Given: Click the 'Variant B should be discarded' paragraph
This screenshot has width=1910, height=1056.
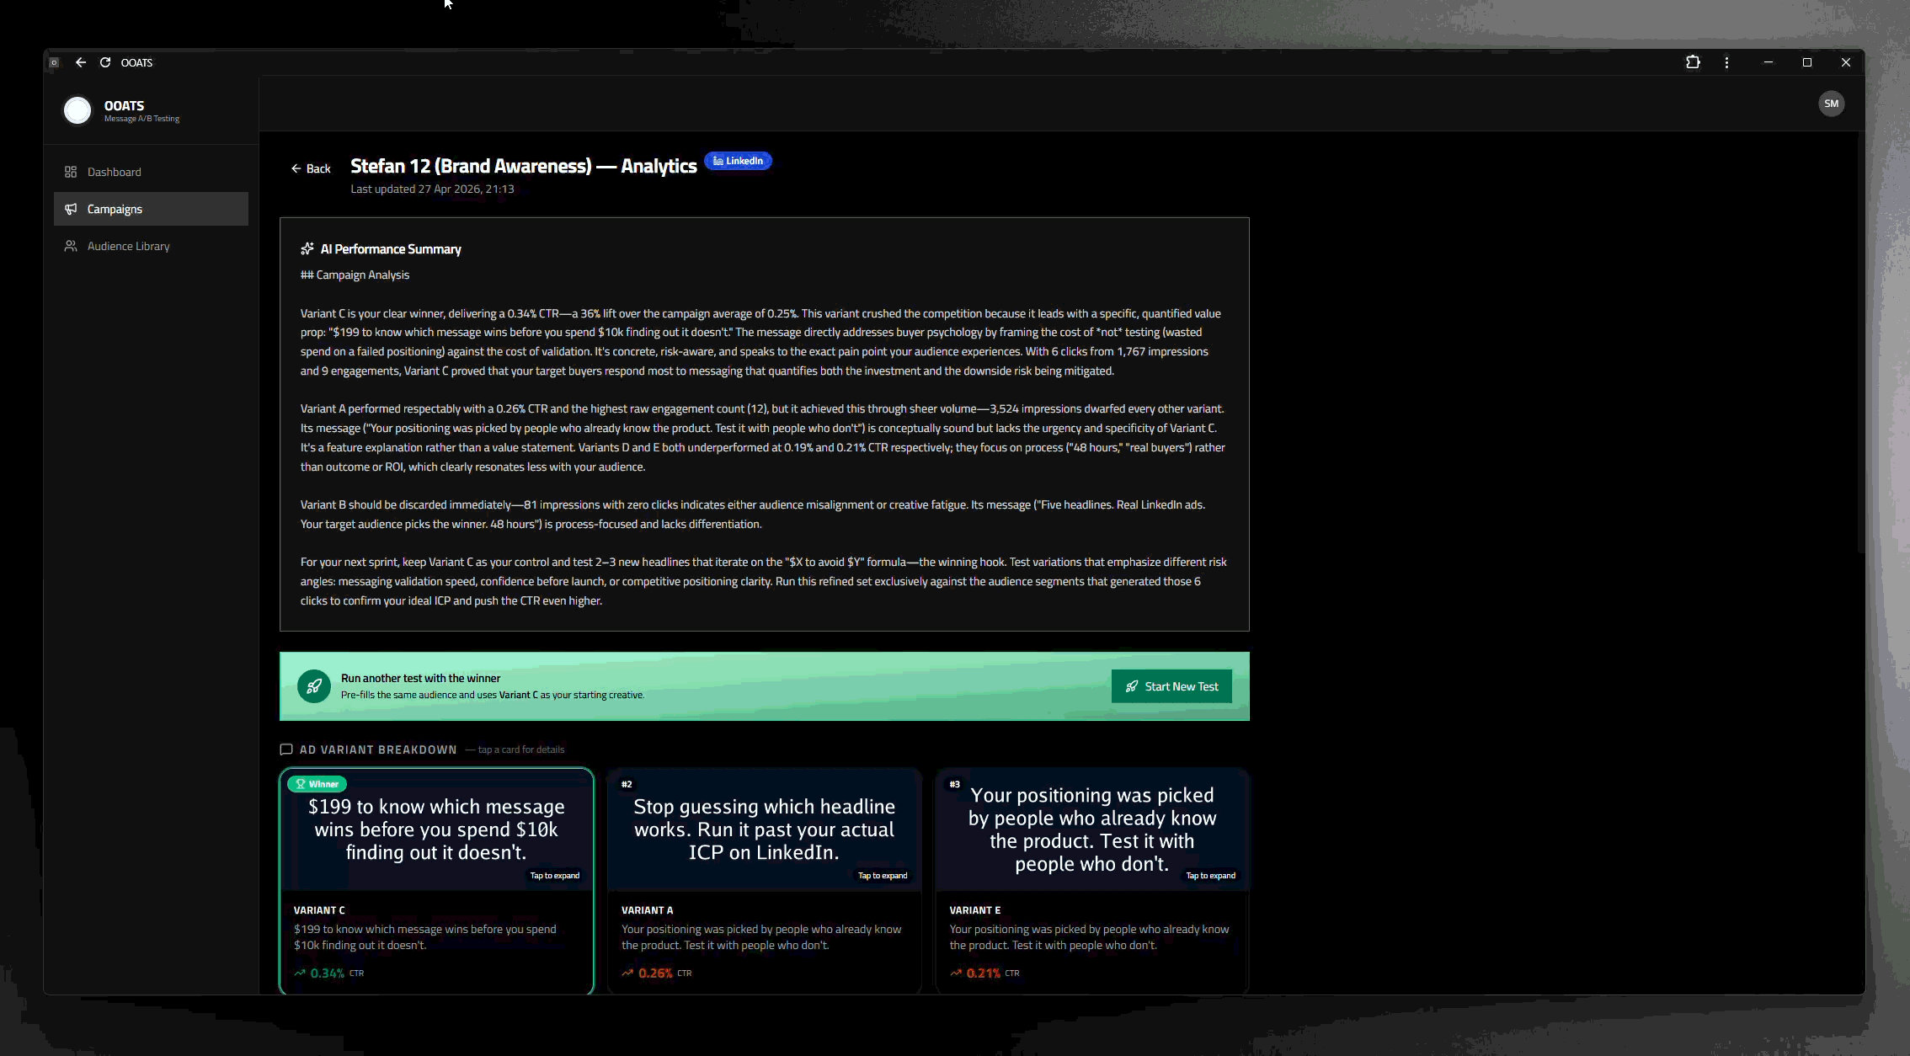Looking at the screenshot, I should pyautogui.click(x=753, y=515).
